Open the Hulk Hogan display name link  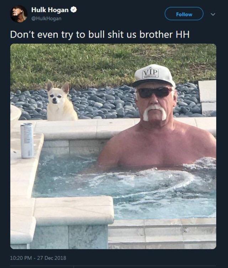point(50,10)
